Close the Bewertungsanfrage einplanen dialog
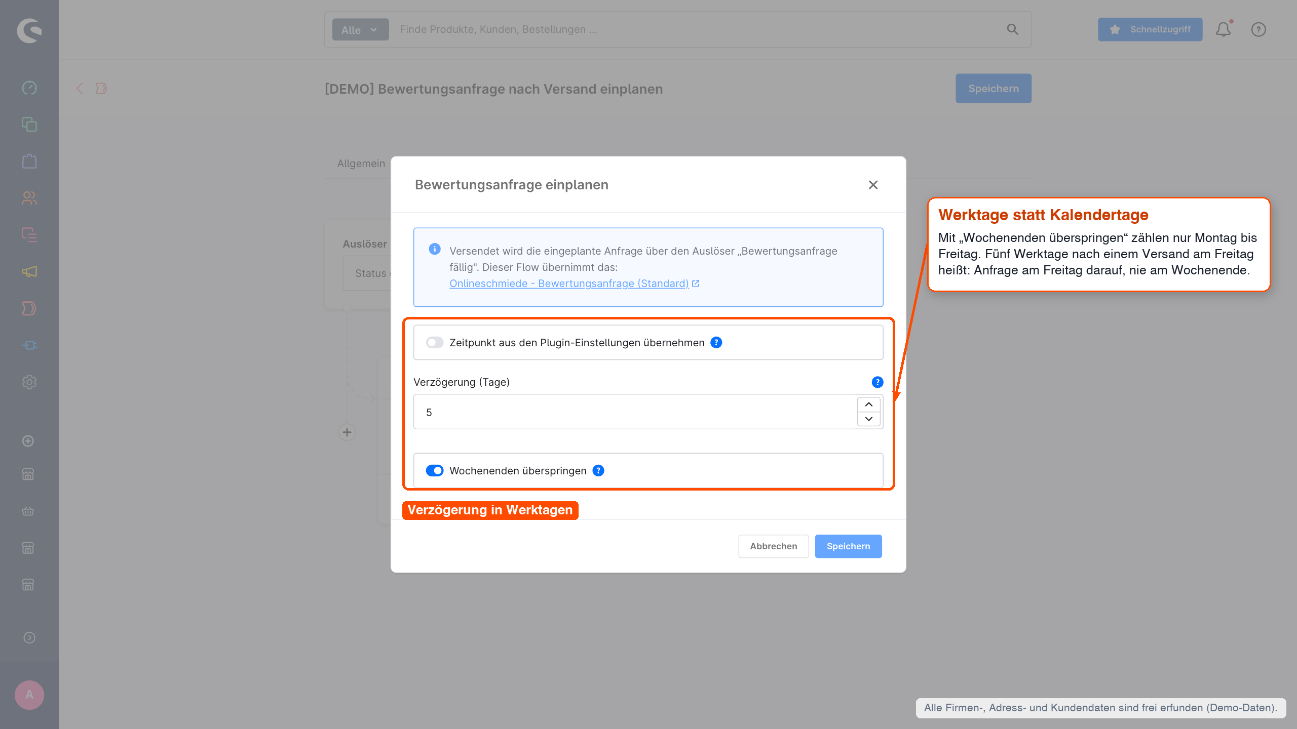Image resolution: width=1297 pixels, height=729 pixels. (x=873, y=185)
